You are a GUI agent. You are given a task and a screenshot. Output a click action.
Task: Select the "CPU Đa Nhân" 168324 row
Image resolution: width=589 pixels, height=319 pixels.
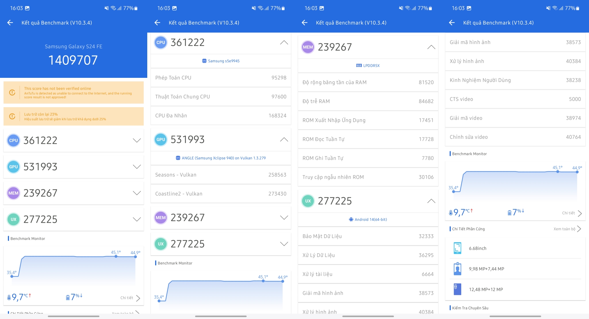pyautogui.click(x=221, y=115)
